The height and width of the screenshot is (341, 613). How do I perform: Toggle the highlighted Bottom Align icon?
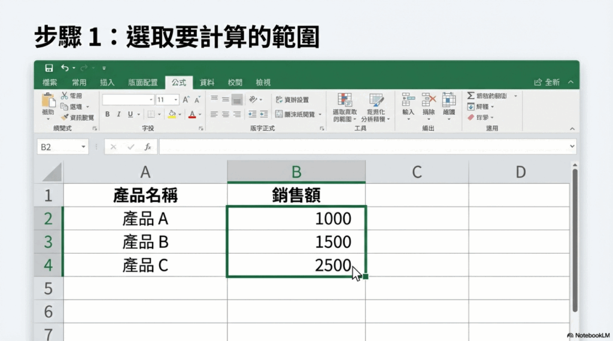[237, 99]
